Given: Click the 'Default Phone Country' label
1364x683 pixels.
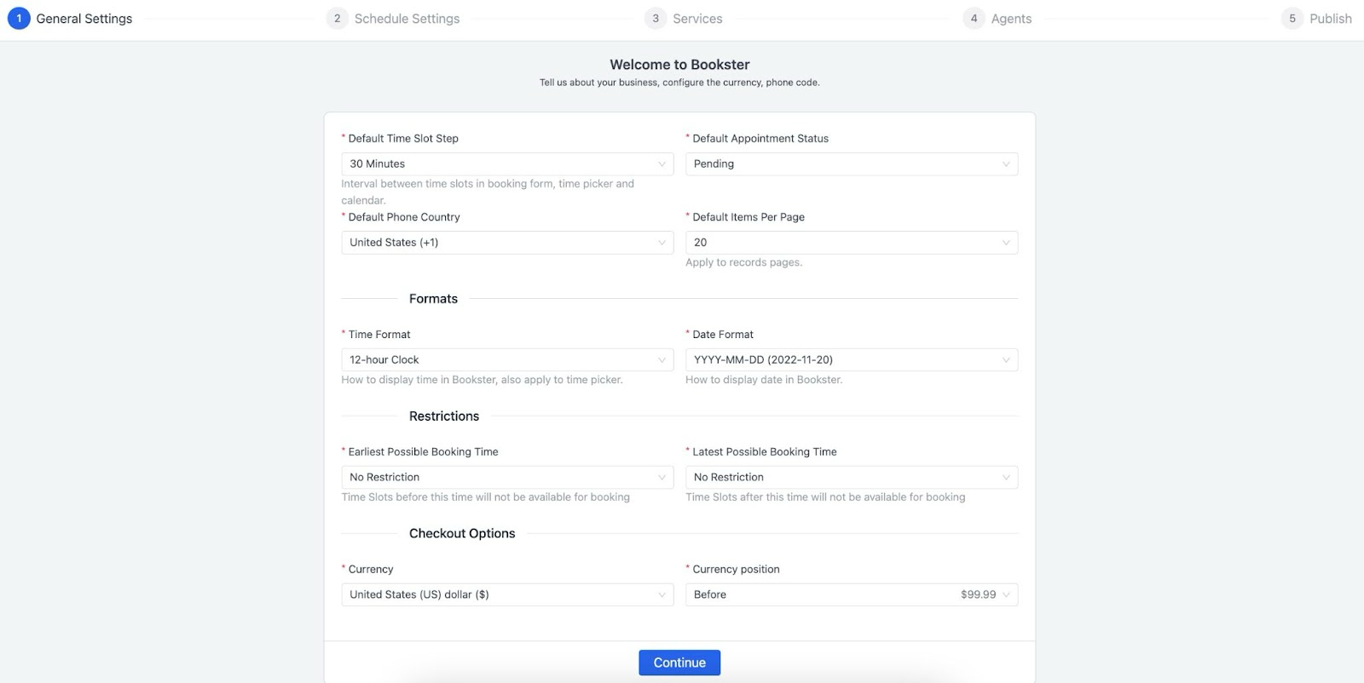Looking at the screenshot, I should 404,217.
